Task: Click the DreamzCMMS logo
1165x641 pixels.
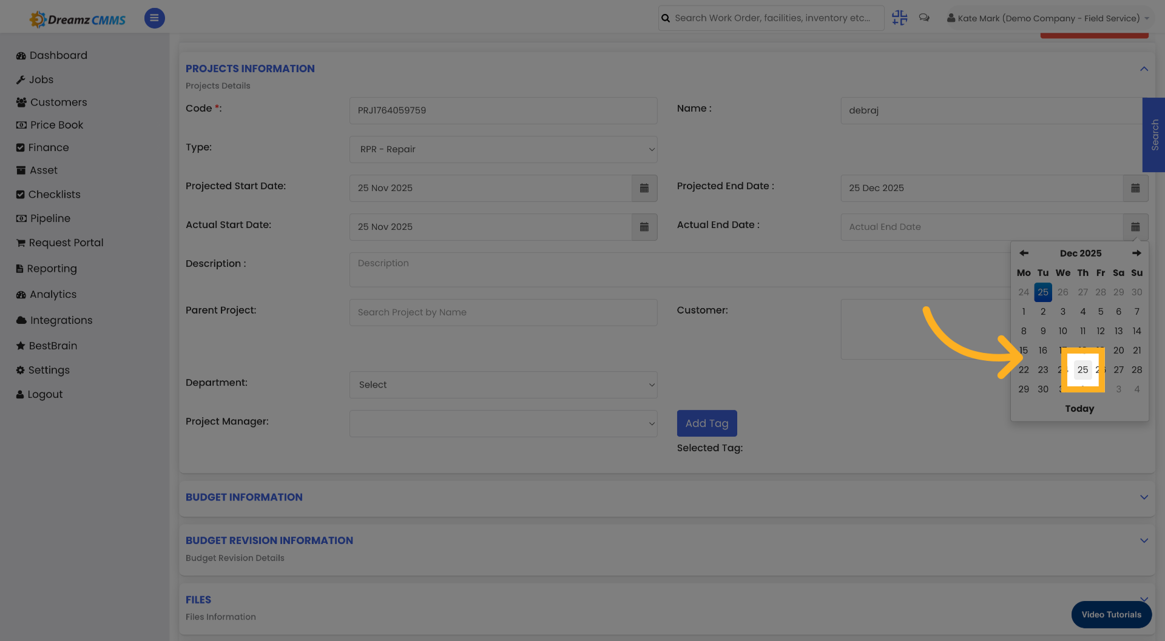Action: pos(77,19)
